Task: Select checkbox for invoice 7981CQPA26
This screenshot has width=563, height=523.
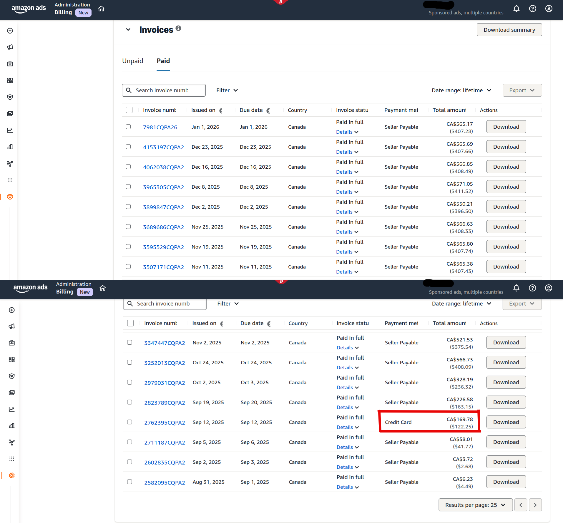Action: pyautogui.click(x=128, y=127)
